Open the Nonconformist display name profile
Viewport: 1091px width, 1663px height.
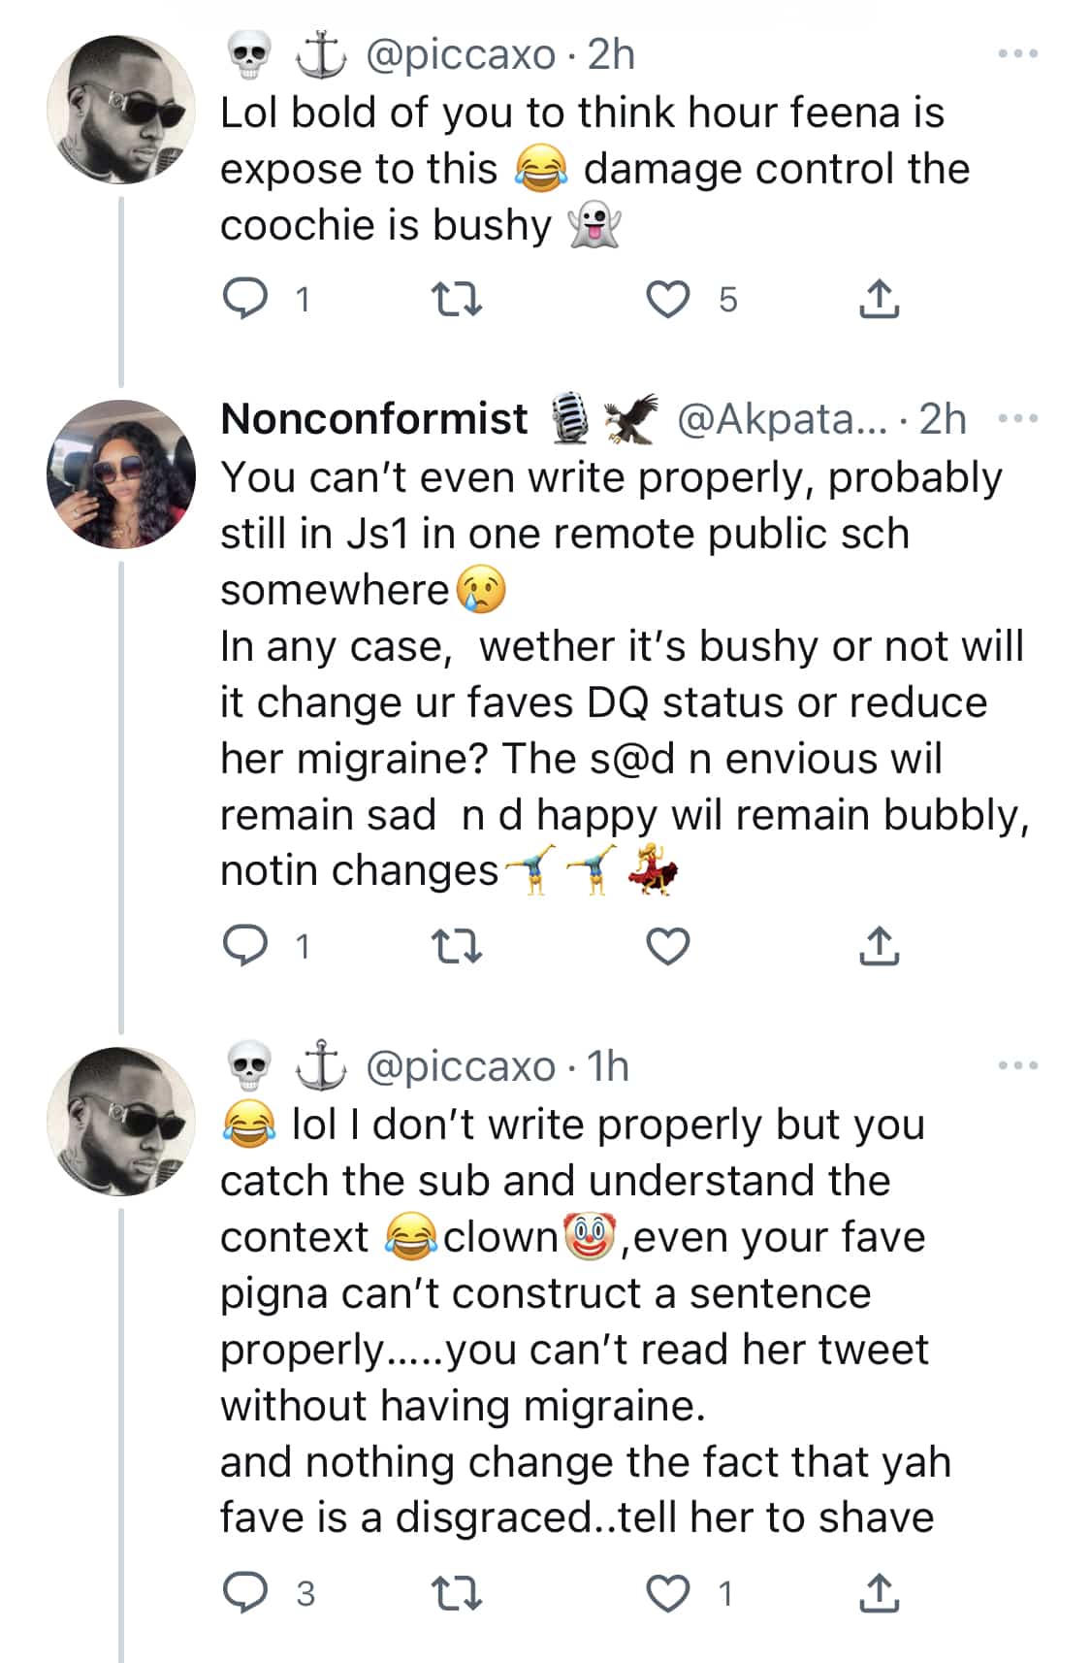point(374,419)
